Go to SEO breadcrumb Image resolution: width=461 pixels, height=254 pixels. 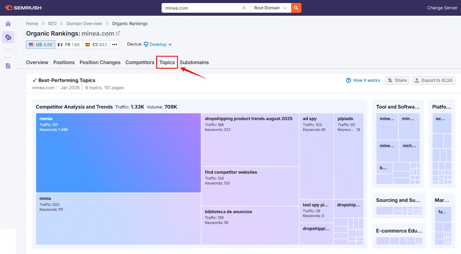pos(52,24)
